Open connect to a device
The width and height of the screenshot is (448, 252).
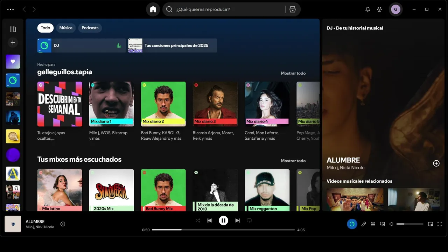(x=383, y=224)
